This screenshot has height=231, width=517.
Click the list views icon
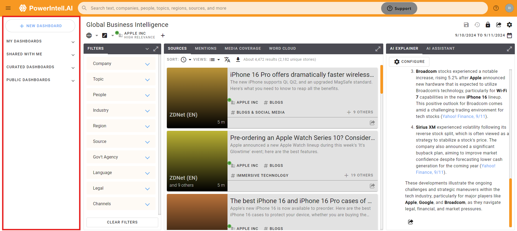point(212,60)
